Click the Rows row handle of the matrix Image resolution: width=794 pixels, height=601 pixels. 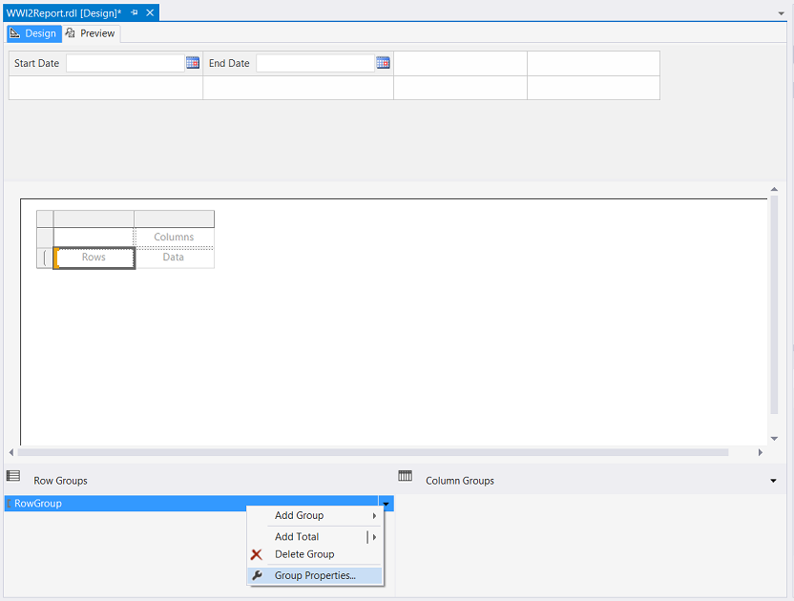pyautogui.click(x=45, y=258)
